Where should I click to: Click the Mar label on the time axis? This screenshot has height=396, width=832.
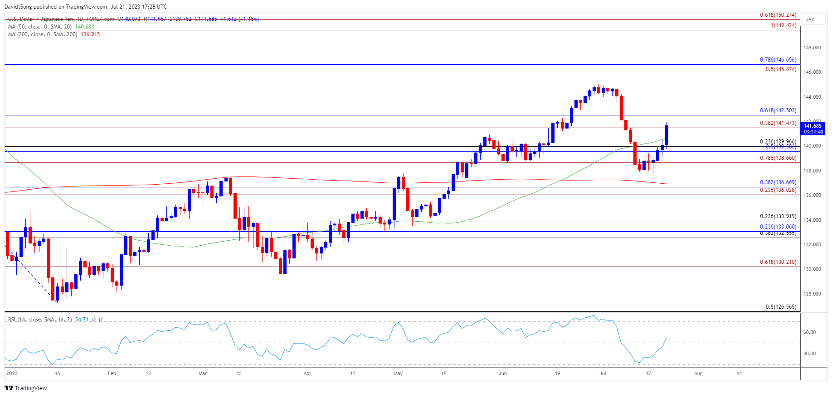click(x=203, y=373)
